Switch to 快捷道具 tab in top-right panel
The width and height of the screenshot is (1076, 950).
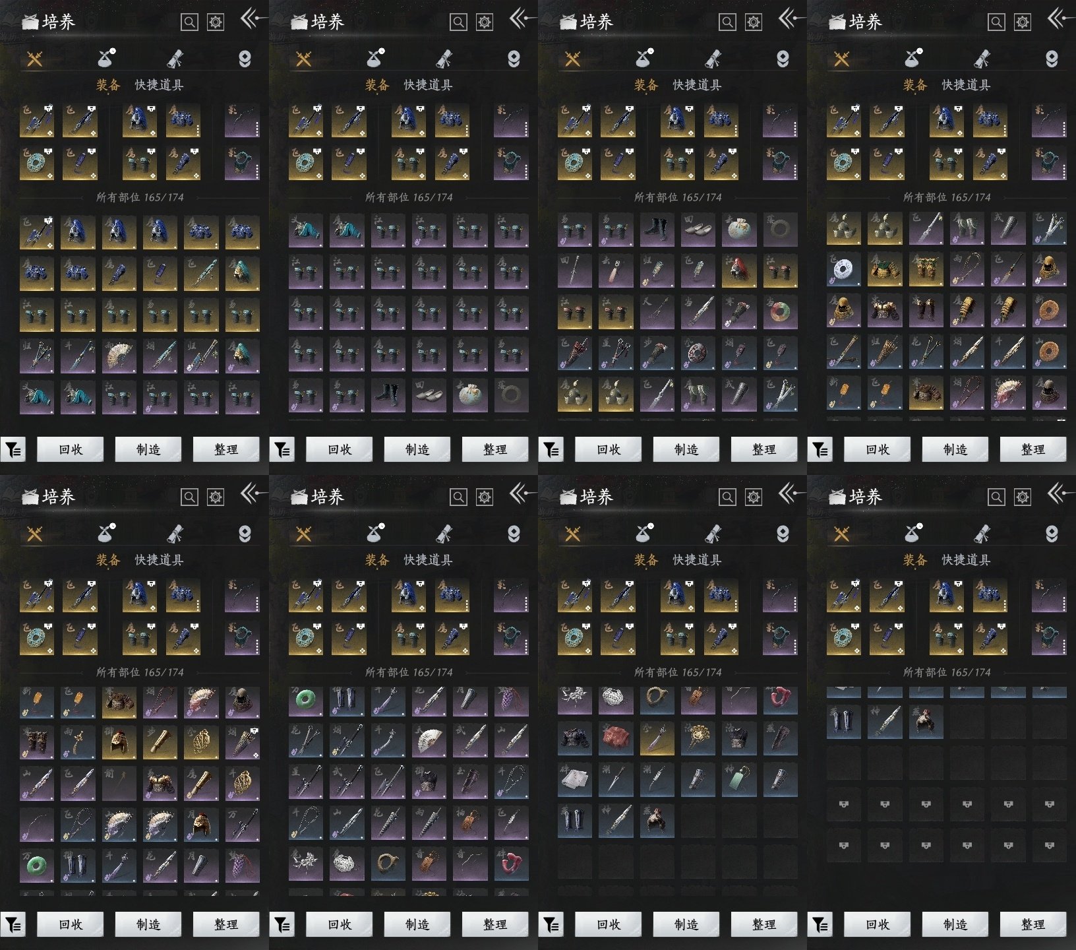click(x=965, y=85)
